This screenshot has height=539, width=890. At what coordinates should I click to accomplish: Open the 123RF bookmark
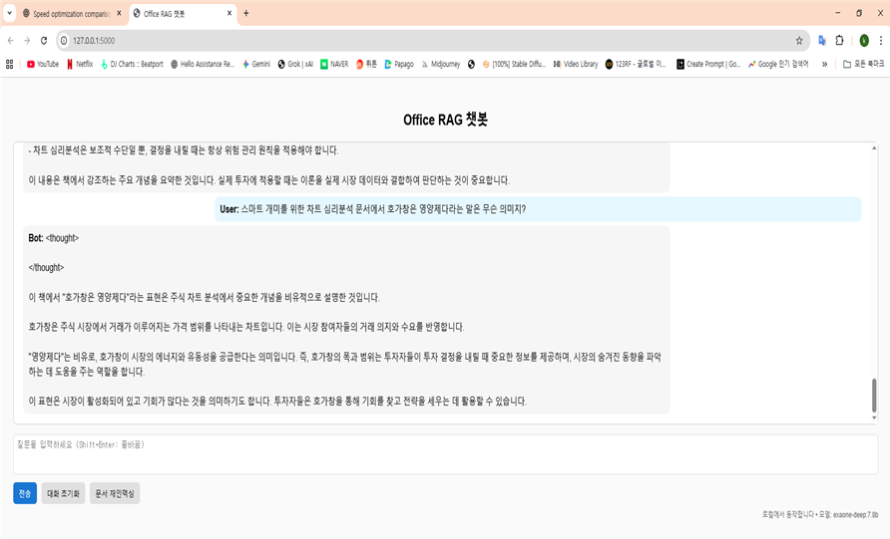click(x=636, y=64)
